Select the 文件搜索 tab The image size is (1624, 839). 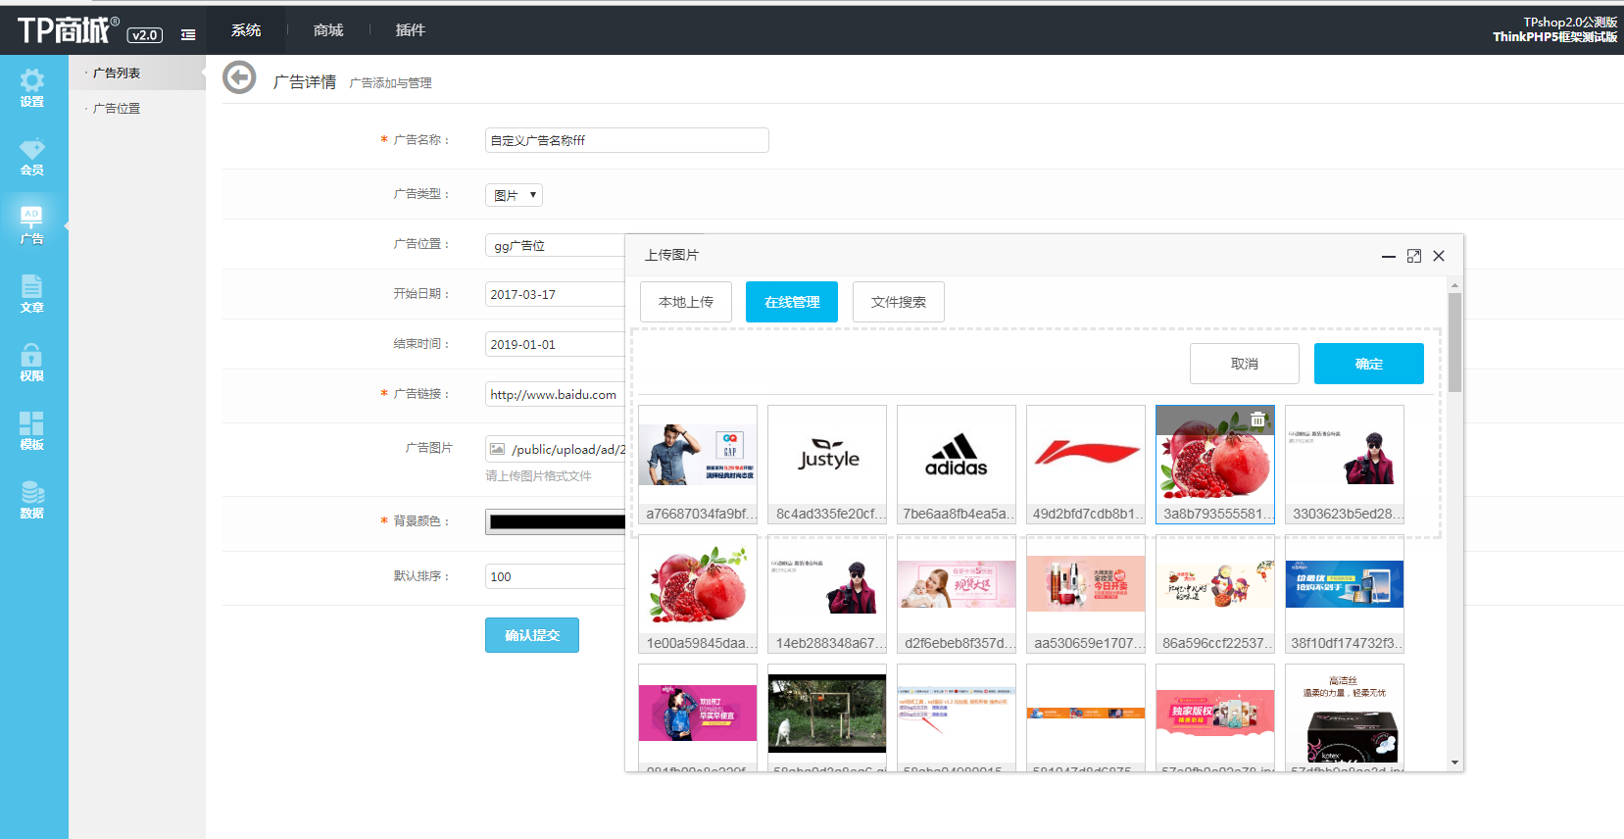coord(899,302)
